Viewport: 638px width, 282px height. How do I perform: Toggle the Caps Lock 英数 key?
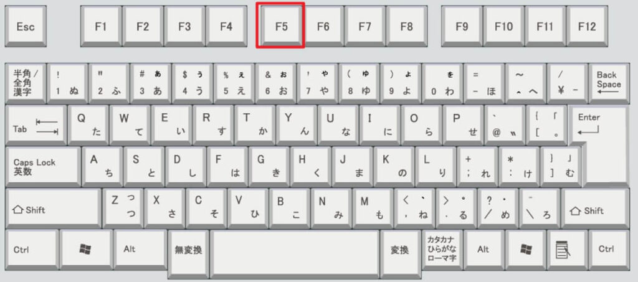(x=43, y=167)
